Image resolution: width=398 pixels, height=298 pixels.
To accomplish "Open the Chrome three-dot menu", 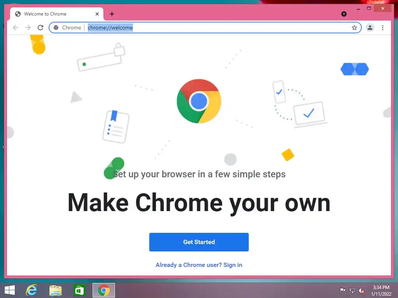I will click(382, 28).
